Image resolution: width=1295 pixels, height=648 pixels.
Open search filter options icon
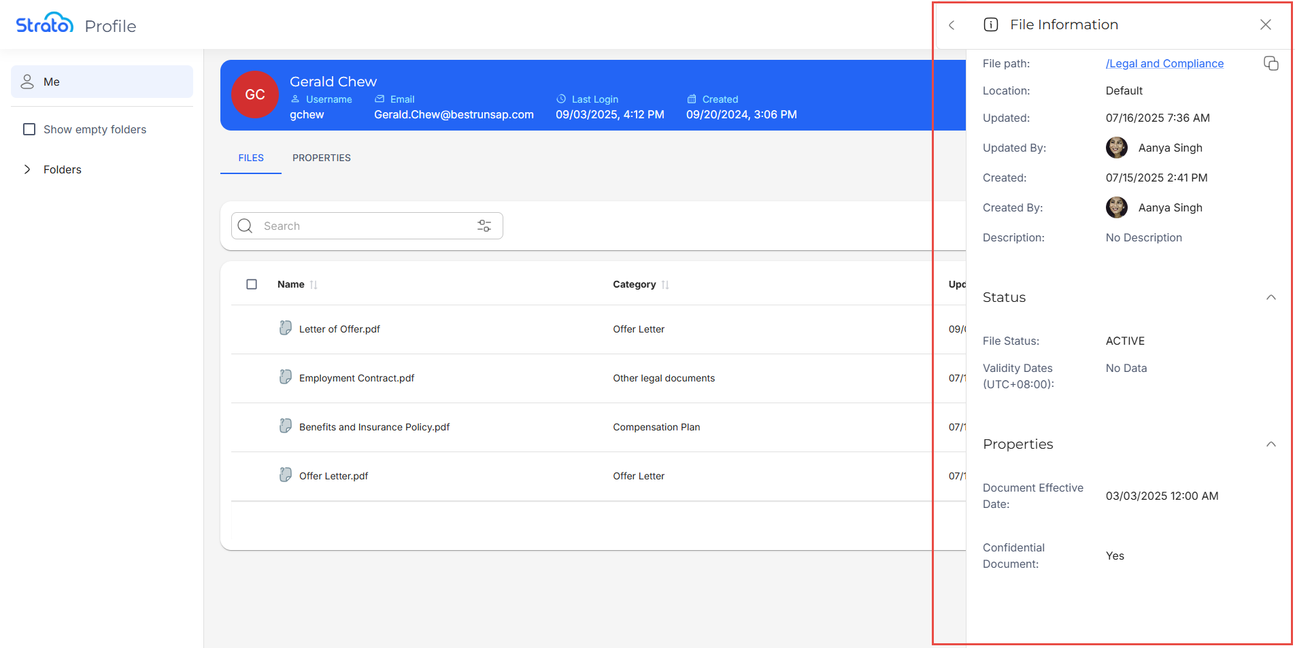(484, 226)
